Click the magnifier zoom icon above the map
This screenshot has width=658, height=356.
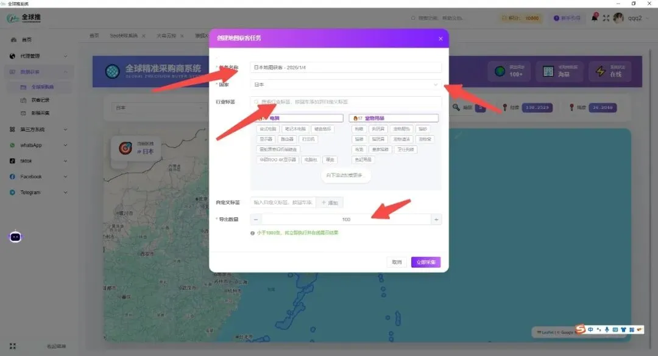click(456, 107)
